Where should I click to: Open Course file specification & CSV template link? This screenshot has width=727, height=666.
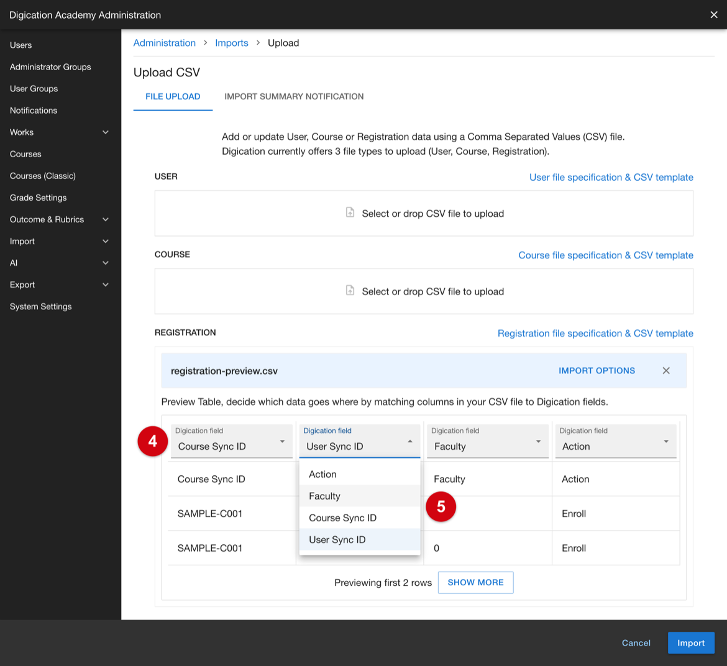[606, 255]
